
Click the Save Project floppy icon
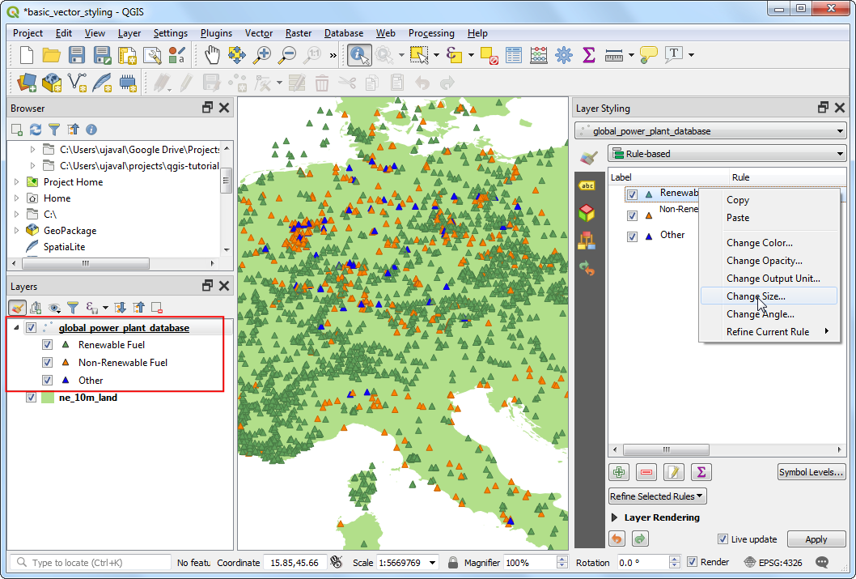click(x=77, y=55)
